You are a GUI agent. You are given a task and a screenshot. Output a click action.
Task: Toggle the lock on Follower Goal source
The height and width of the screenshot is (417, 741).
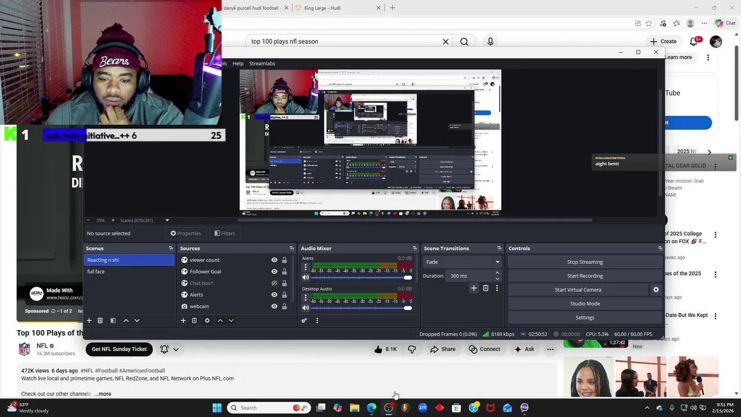284,272
